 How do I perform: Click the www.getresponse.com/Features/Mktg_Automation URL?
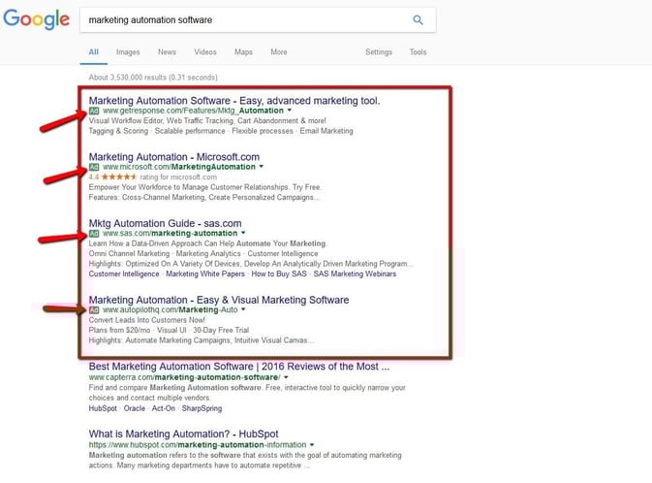(193, 111)
